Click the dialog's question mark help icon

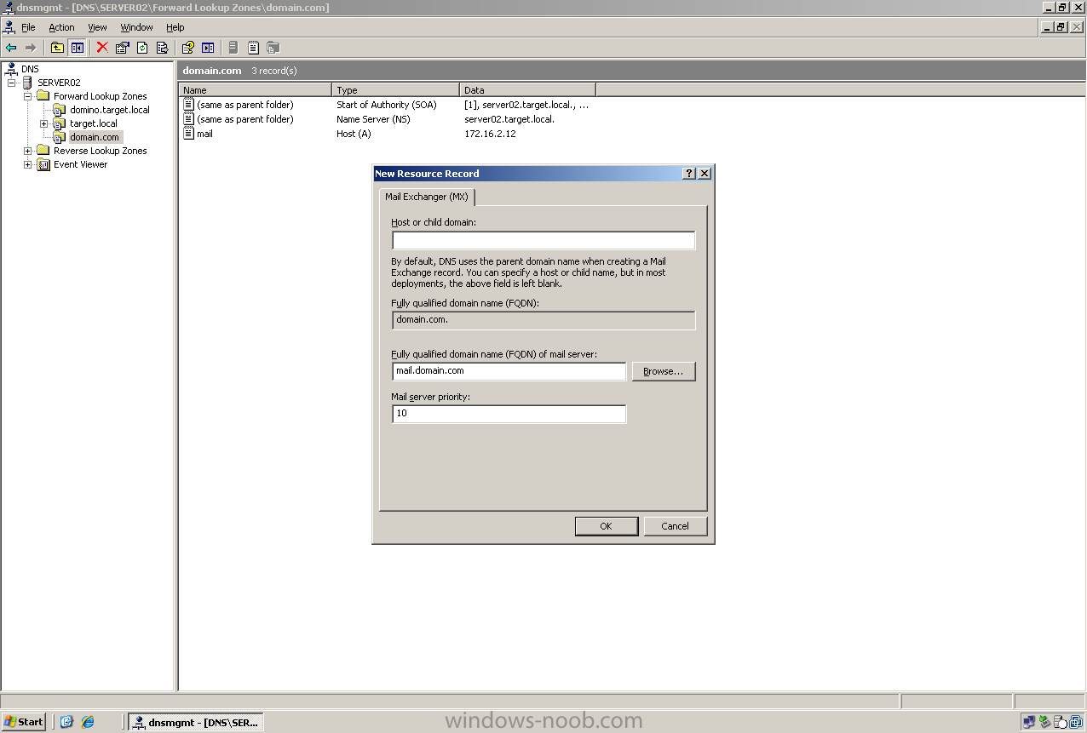click(689, 173)
